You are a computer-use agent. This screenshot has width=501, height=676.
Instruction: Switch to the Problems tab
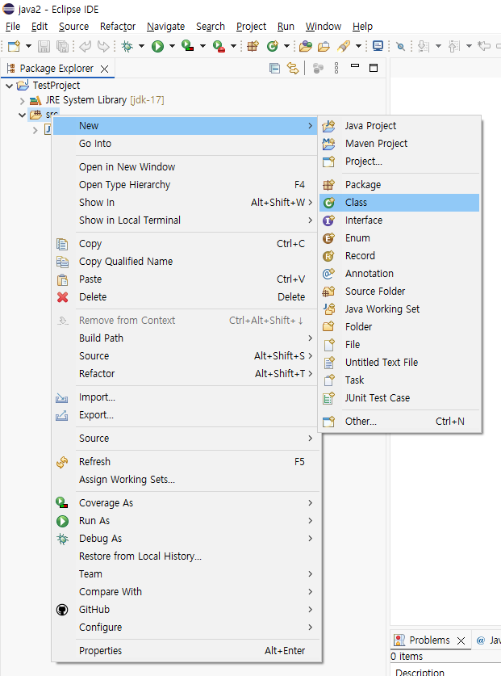click(x=429, y=640)
